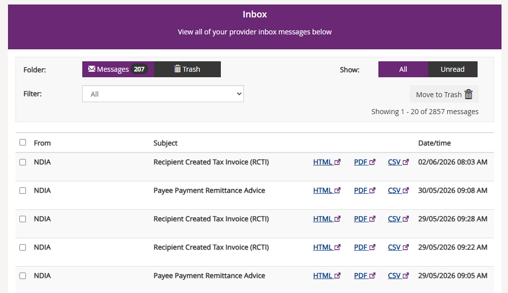Click the Subject column header
The height and width of the screenshot is (293, 508).
[165, 143]
